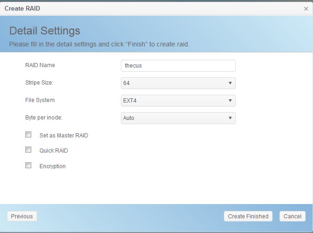Enable the Set as Master RAID checkbox
Screen dimensions: 313x233
click(x=28, y=135)
